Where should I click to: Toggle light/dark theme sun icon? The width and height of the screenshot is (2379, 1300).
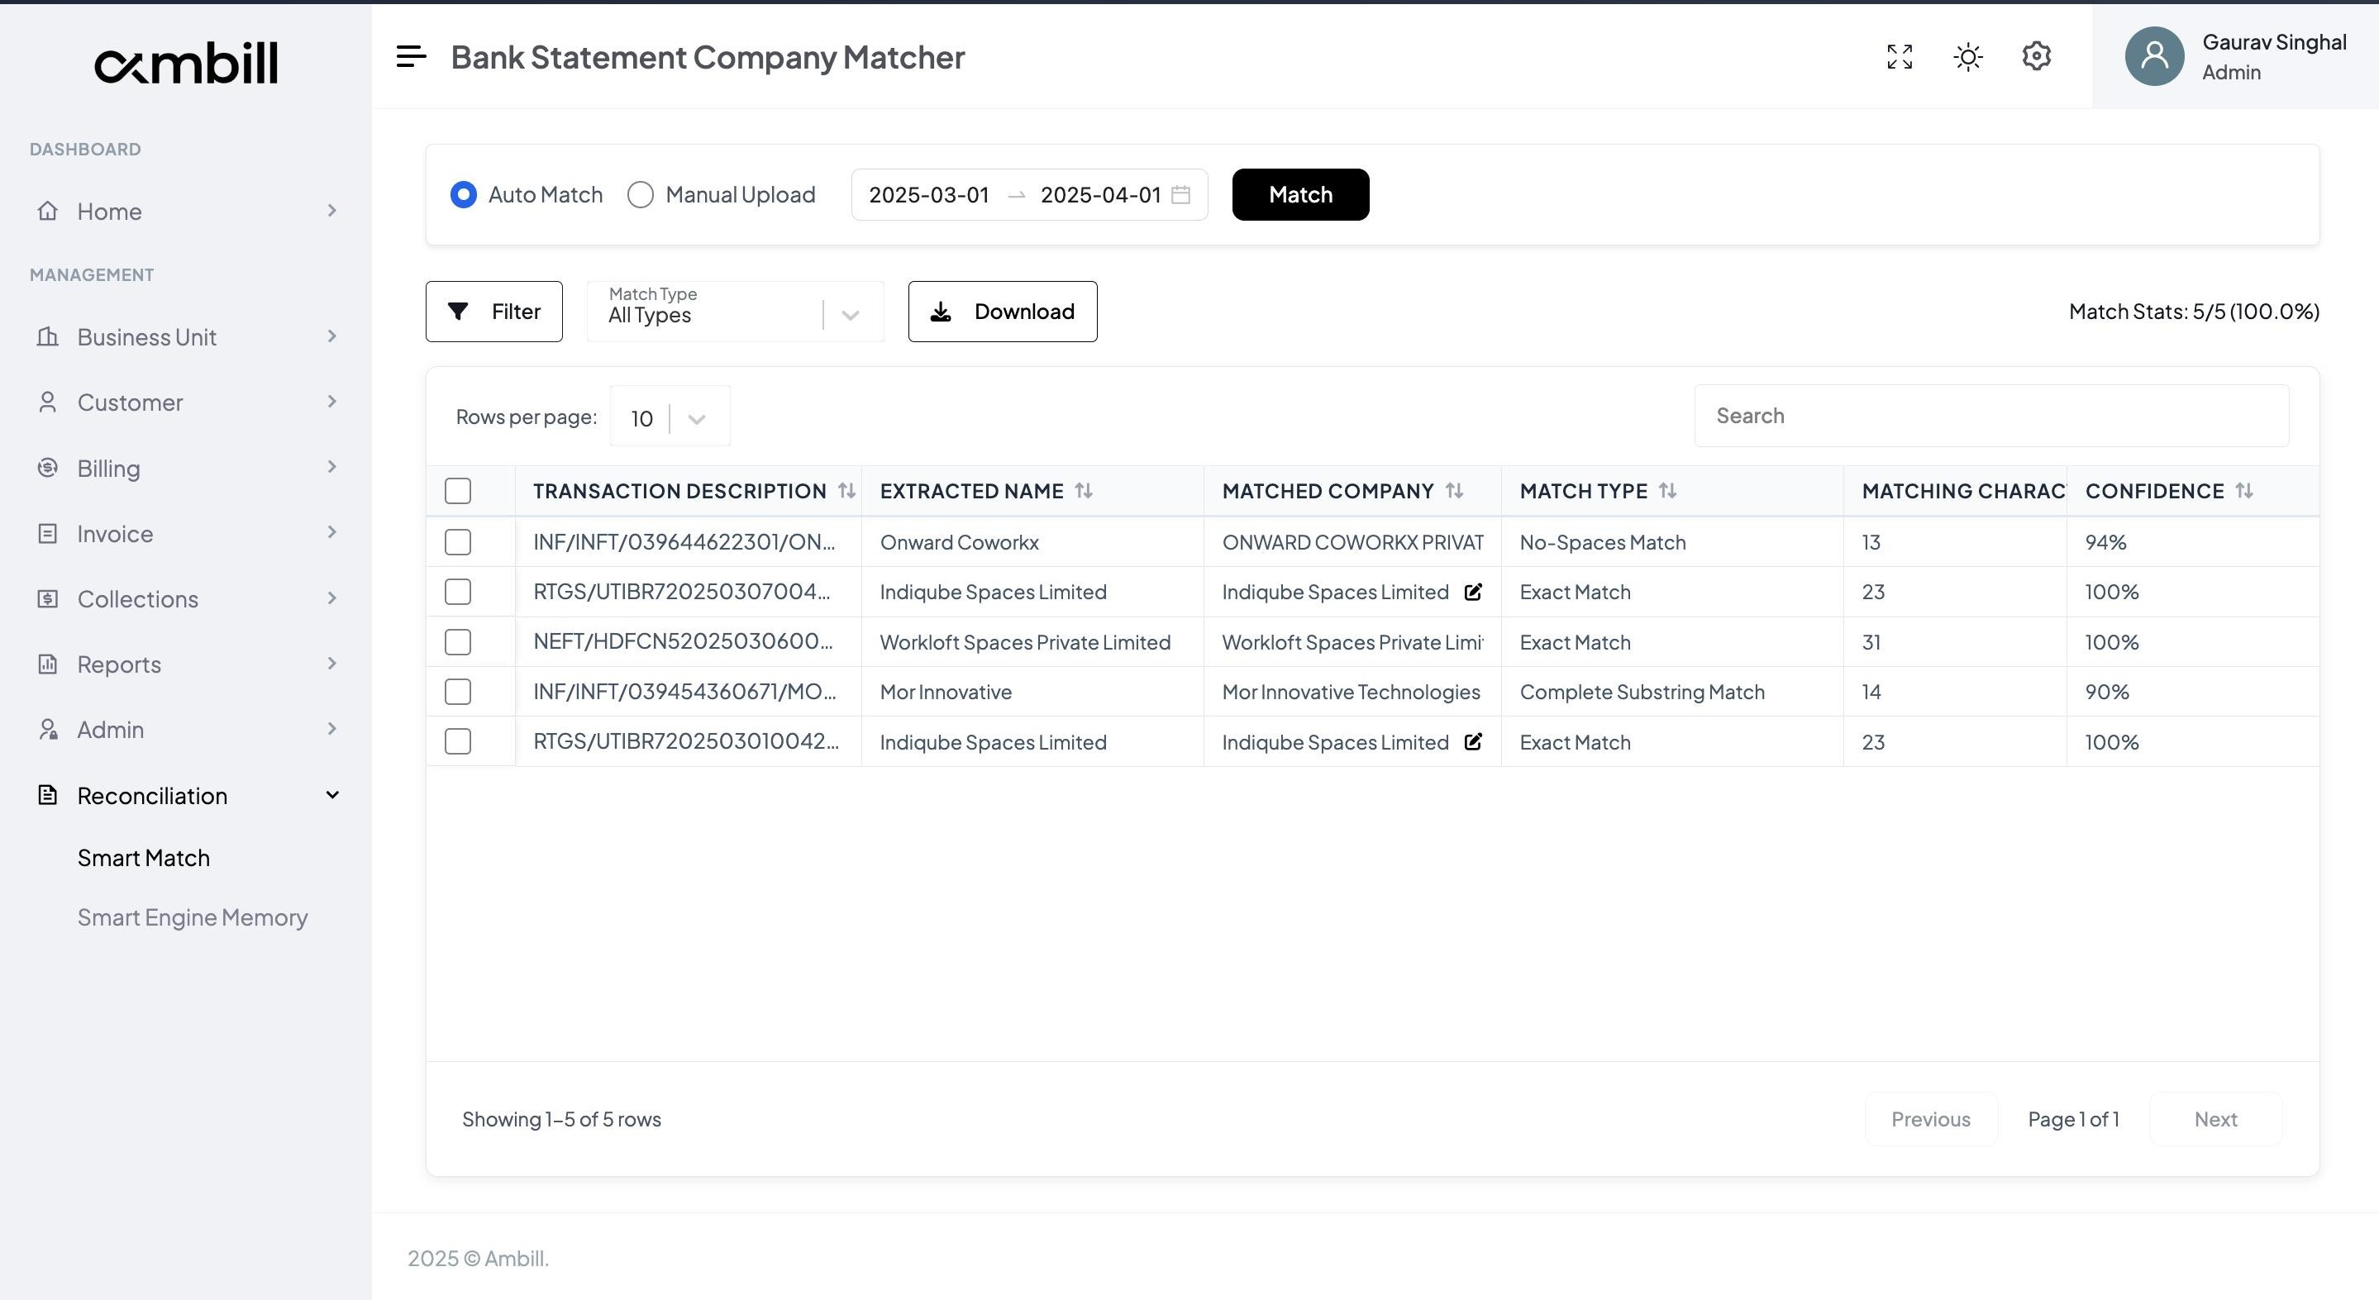(x=1968, y=56)
